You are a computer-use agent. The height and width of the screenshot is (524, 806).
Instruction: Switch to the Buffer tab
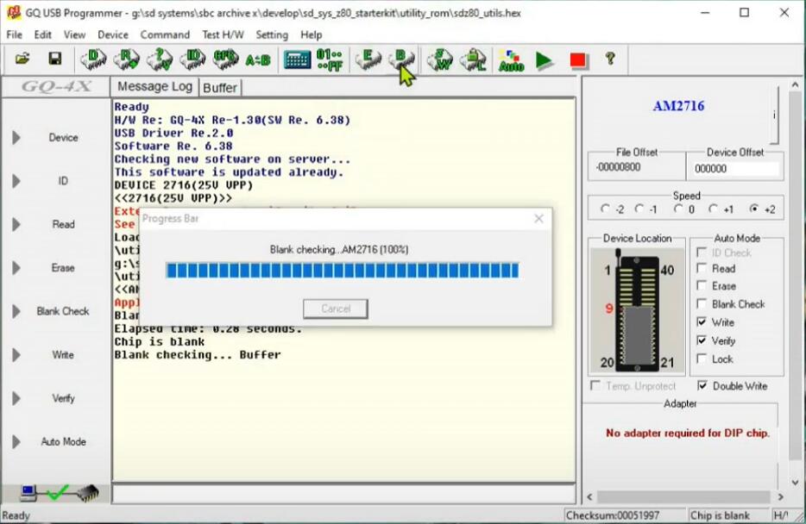point(220,88)
